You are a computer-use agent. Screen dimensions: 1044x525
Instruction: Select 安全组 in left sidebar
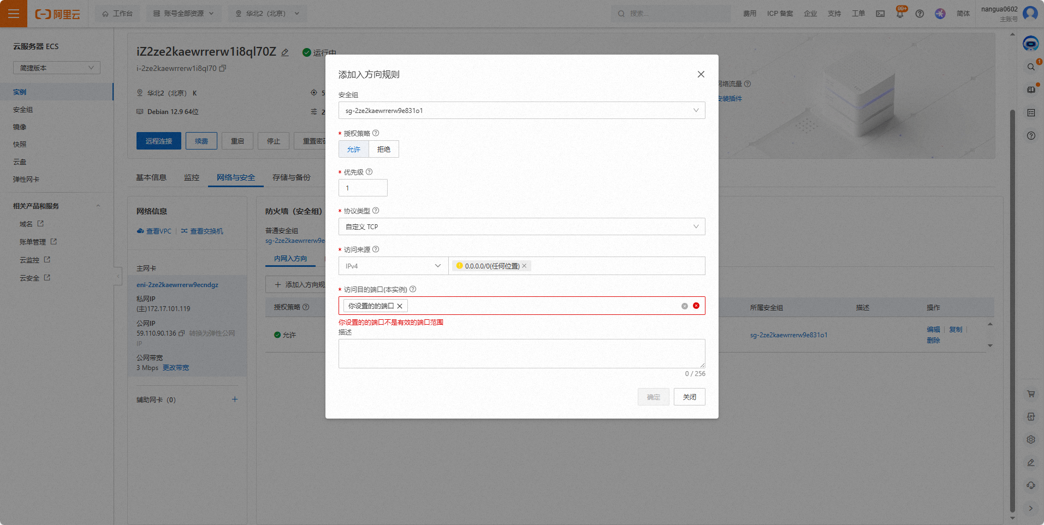point(23,110)
